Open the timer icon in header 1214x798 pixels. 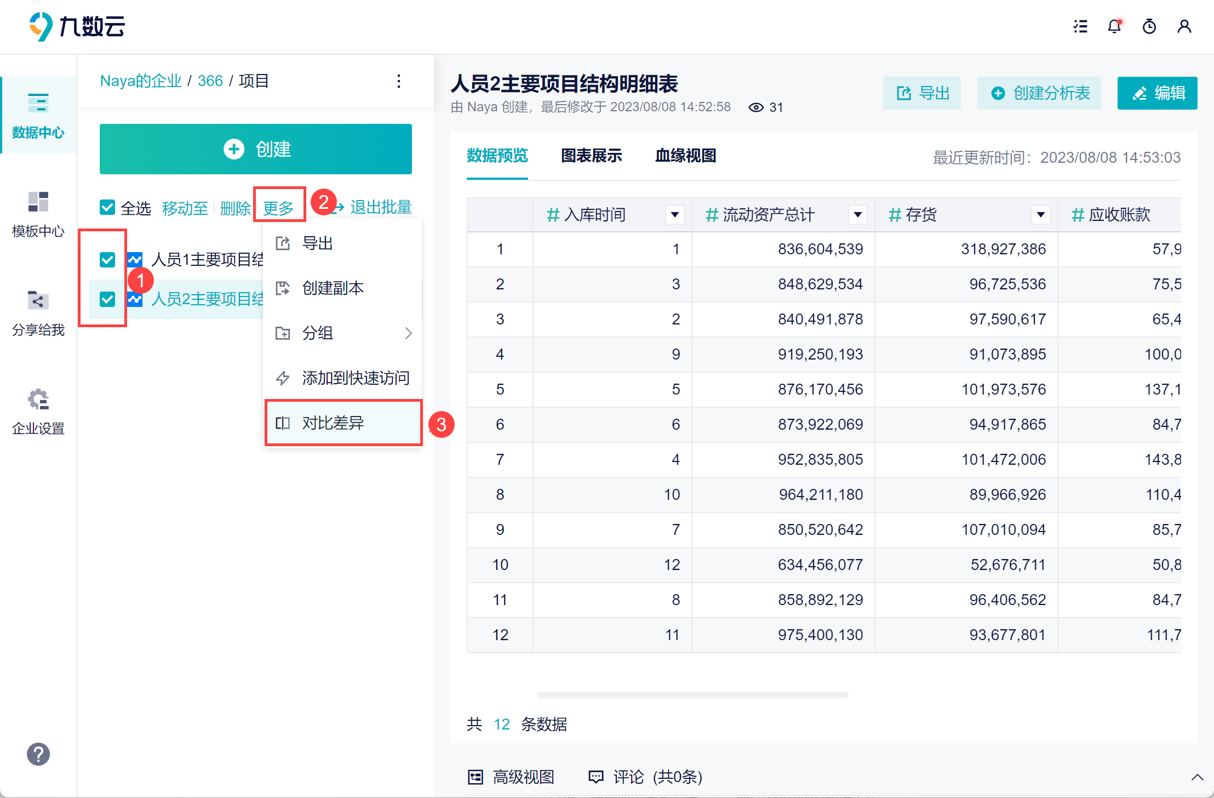point(1149,26)
